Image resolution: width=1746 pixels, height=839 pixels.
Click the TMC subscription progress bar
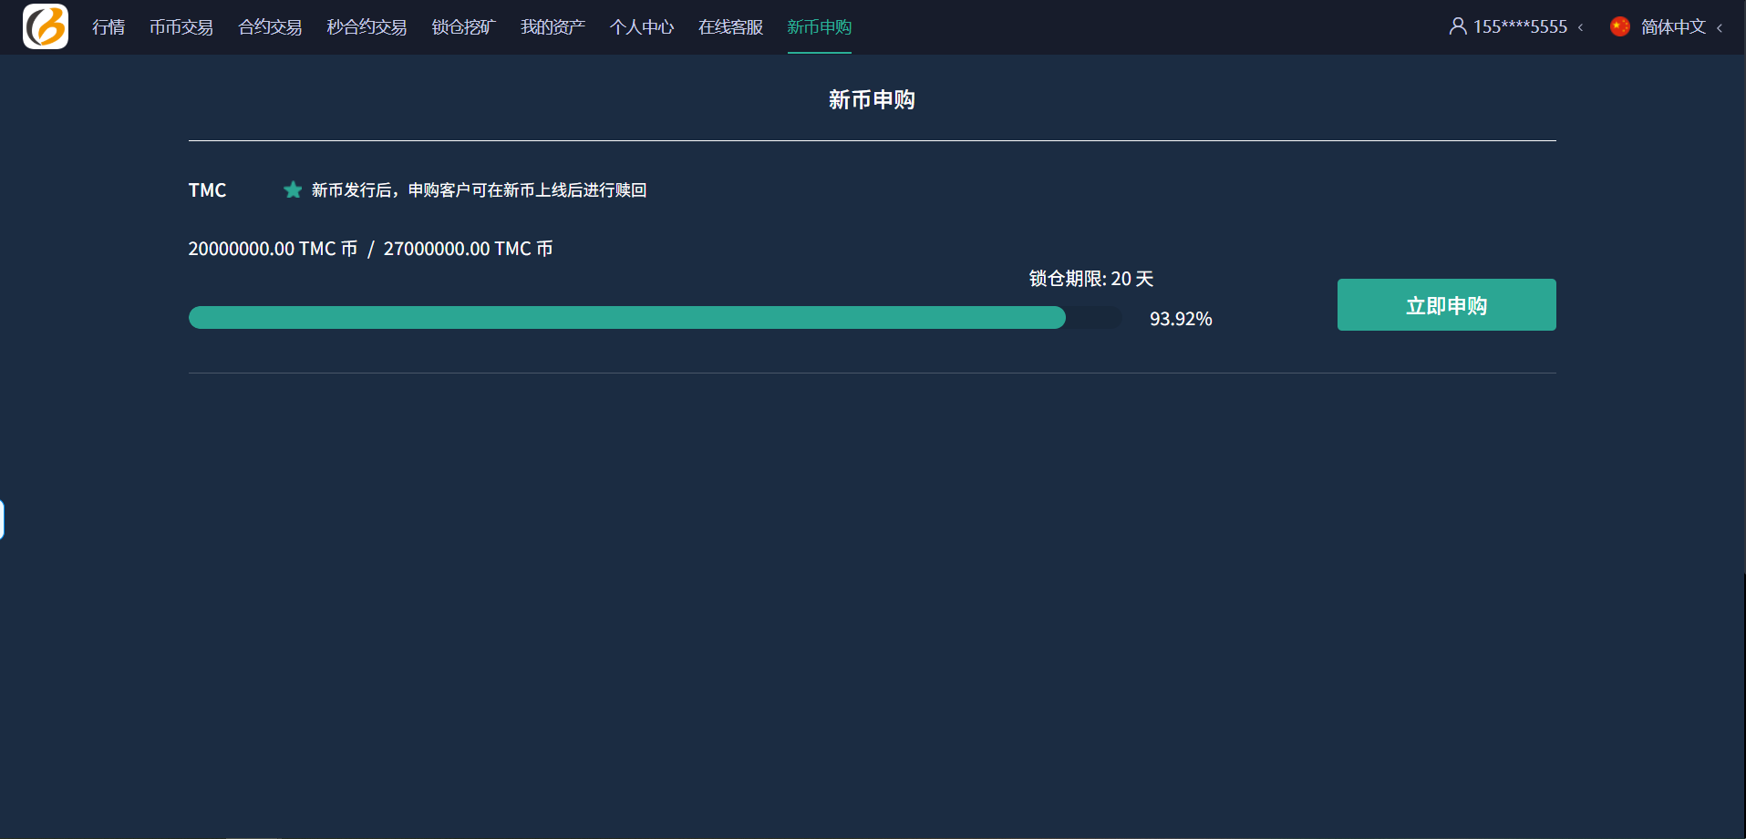[655, 317]
